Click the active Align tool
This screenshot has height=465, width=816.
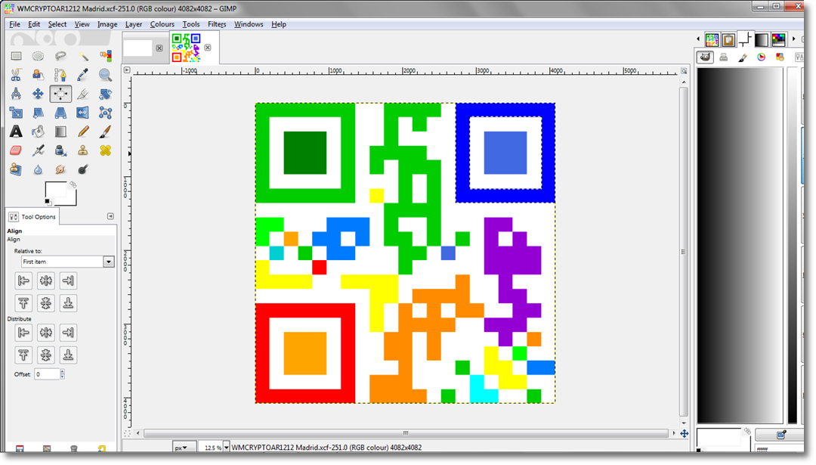coord(60,94)
